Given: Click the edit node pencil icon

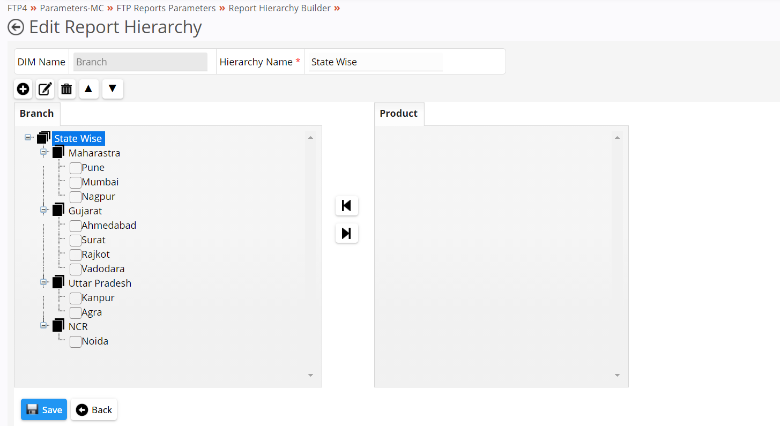Looking at the screenshot, I should [45, 89].
